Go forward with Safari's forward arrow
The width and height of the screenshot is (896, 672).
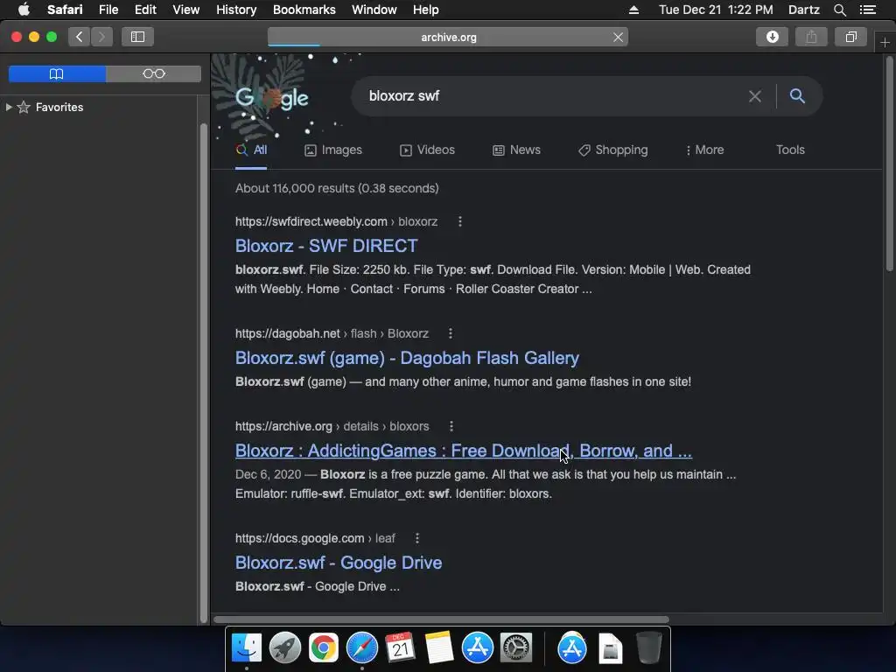click(101, 37)
